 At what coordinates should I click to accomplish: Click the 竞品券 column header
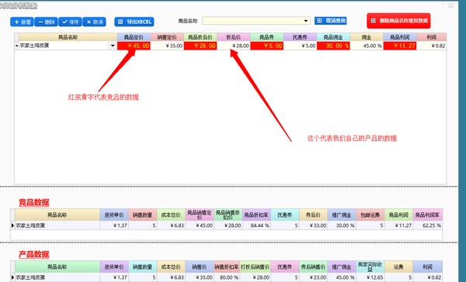(267, 37)
